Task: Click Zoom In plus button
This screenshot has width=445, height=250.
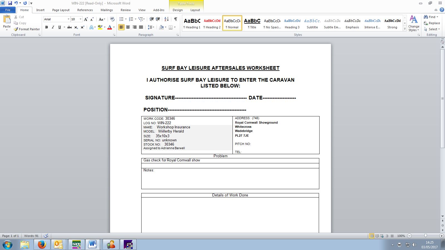Action: tap(442, 236)
